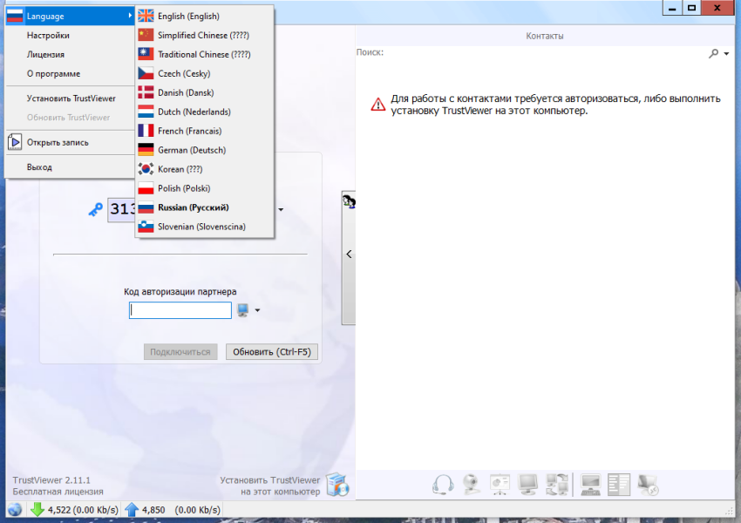Viewport: 741px width, 523px height.
Task: Click the Обновить (Ctrl-F5) button
Action: coord(272,352)
